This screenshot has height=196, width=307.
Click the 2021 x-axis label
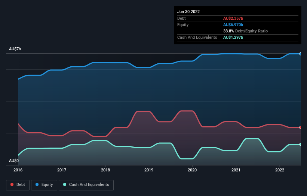coord(236,170)
